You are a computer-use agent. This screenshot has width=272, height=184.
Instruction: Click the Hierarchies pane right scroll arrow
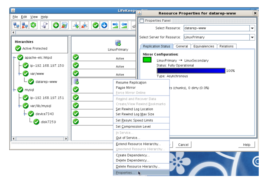[x=66, y=139]
